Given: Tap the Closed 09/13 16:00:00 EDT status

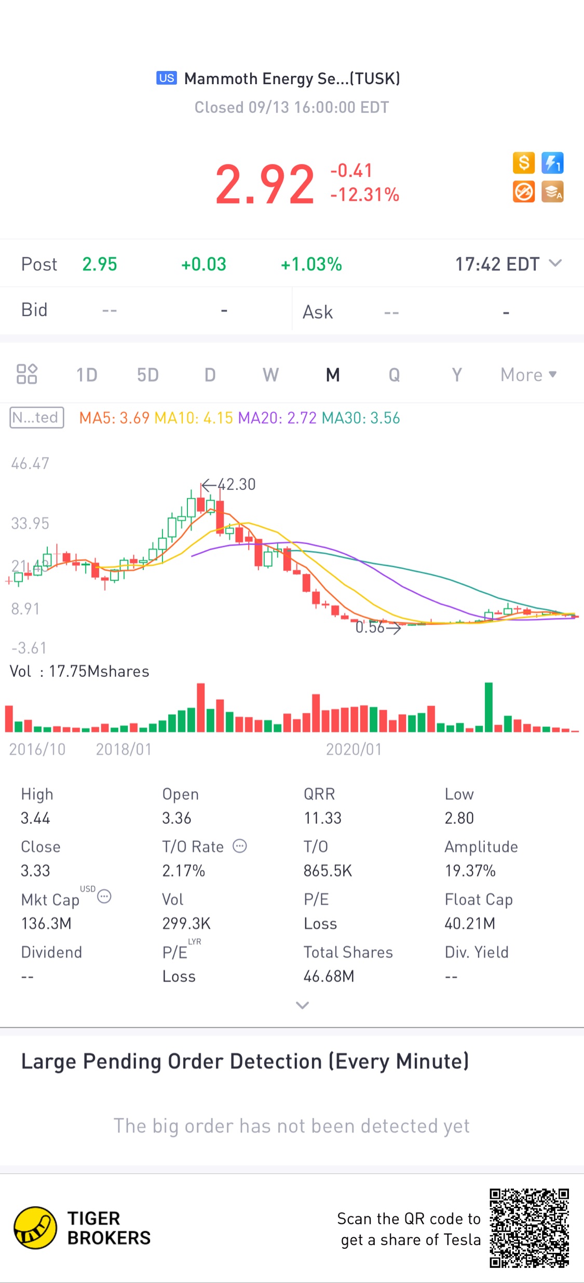Looking at the screenshot, I should pyautogui.click(x=292, y=107).
